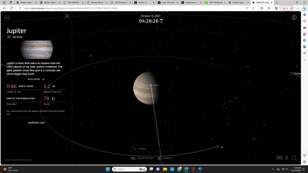Open Edge sidebar Tools briefcase icon
The image size is (308, 173).
pos(304,27)
